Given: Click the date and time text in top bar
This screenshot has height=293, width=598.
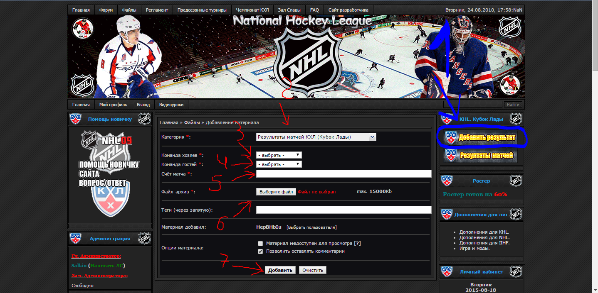Looking at the screenshot, I should (x=484, y=10).
